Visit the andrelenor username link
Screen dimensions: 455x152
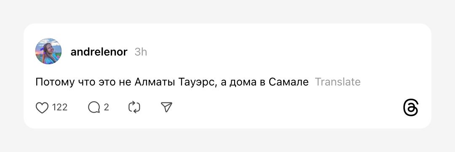99,52
